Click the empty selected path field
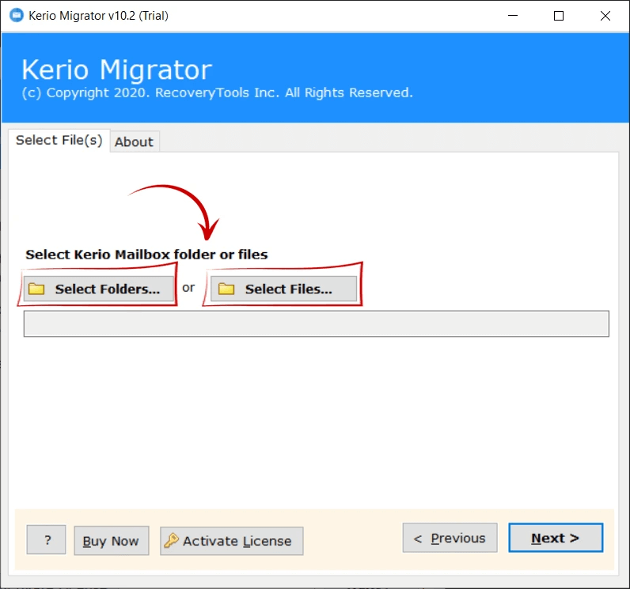 [317, 323]
